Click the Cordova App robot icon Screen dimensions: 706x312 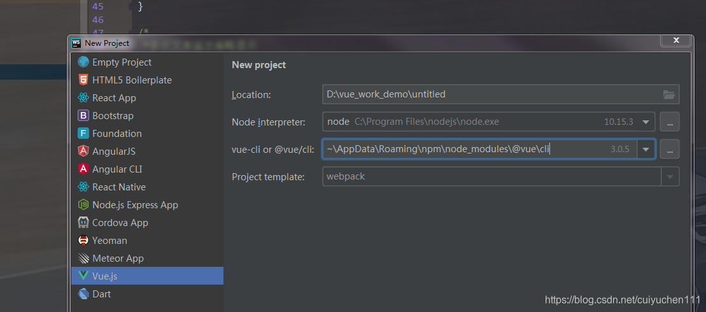pos(83,222)
